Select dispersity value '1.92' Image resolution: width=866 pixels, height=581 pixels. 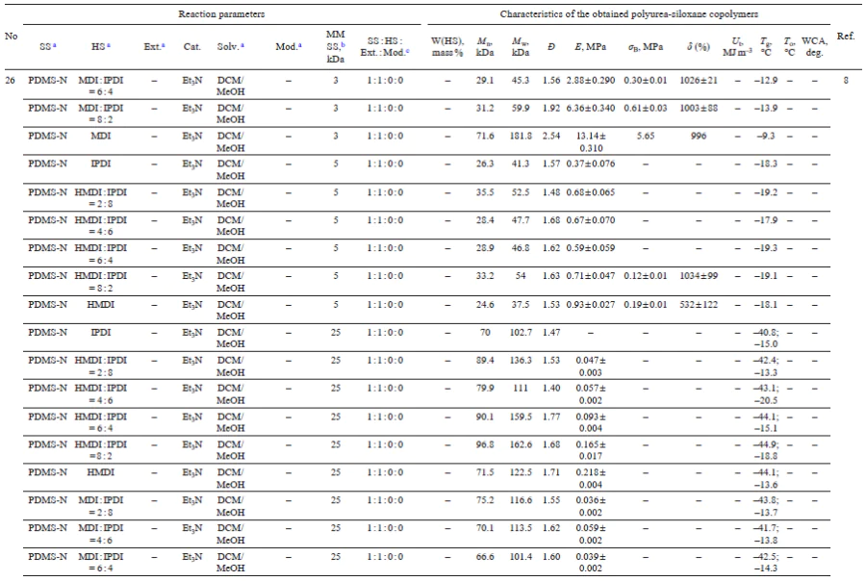click(x=551, y=109)
